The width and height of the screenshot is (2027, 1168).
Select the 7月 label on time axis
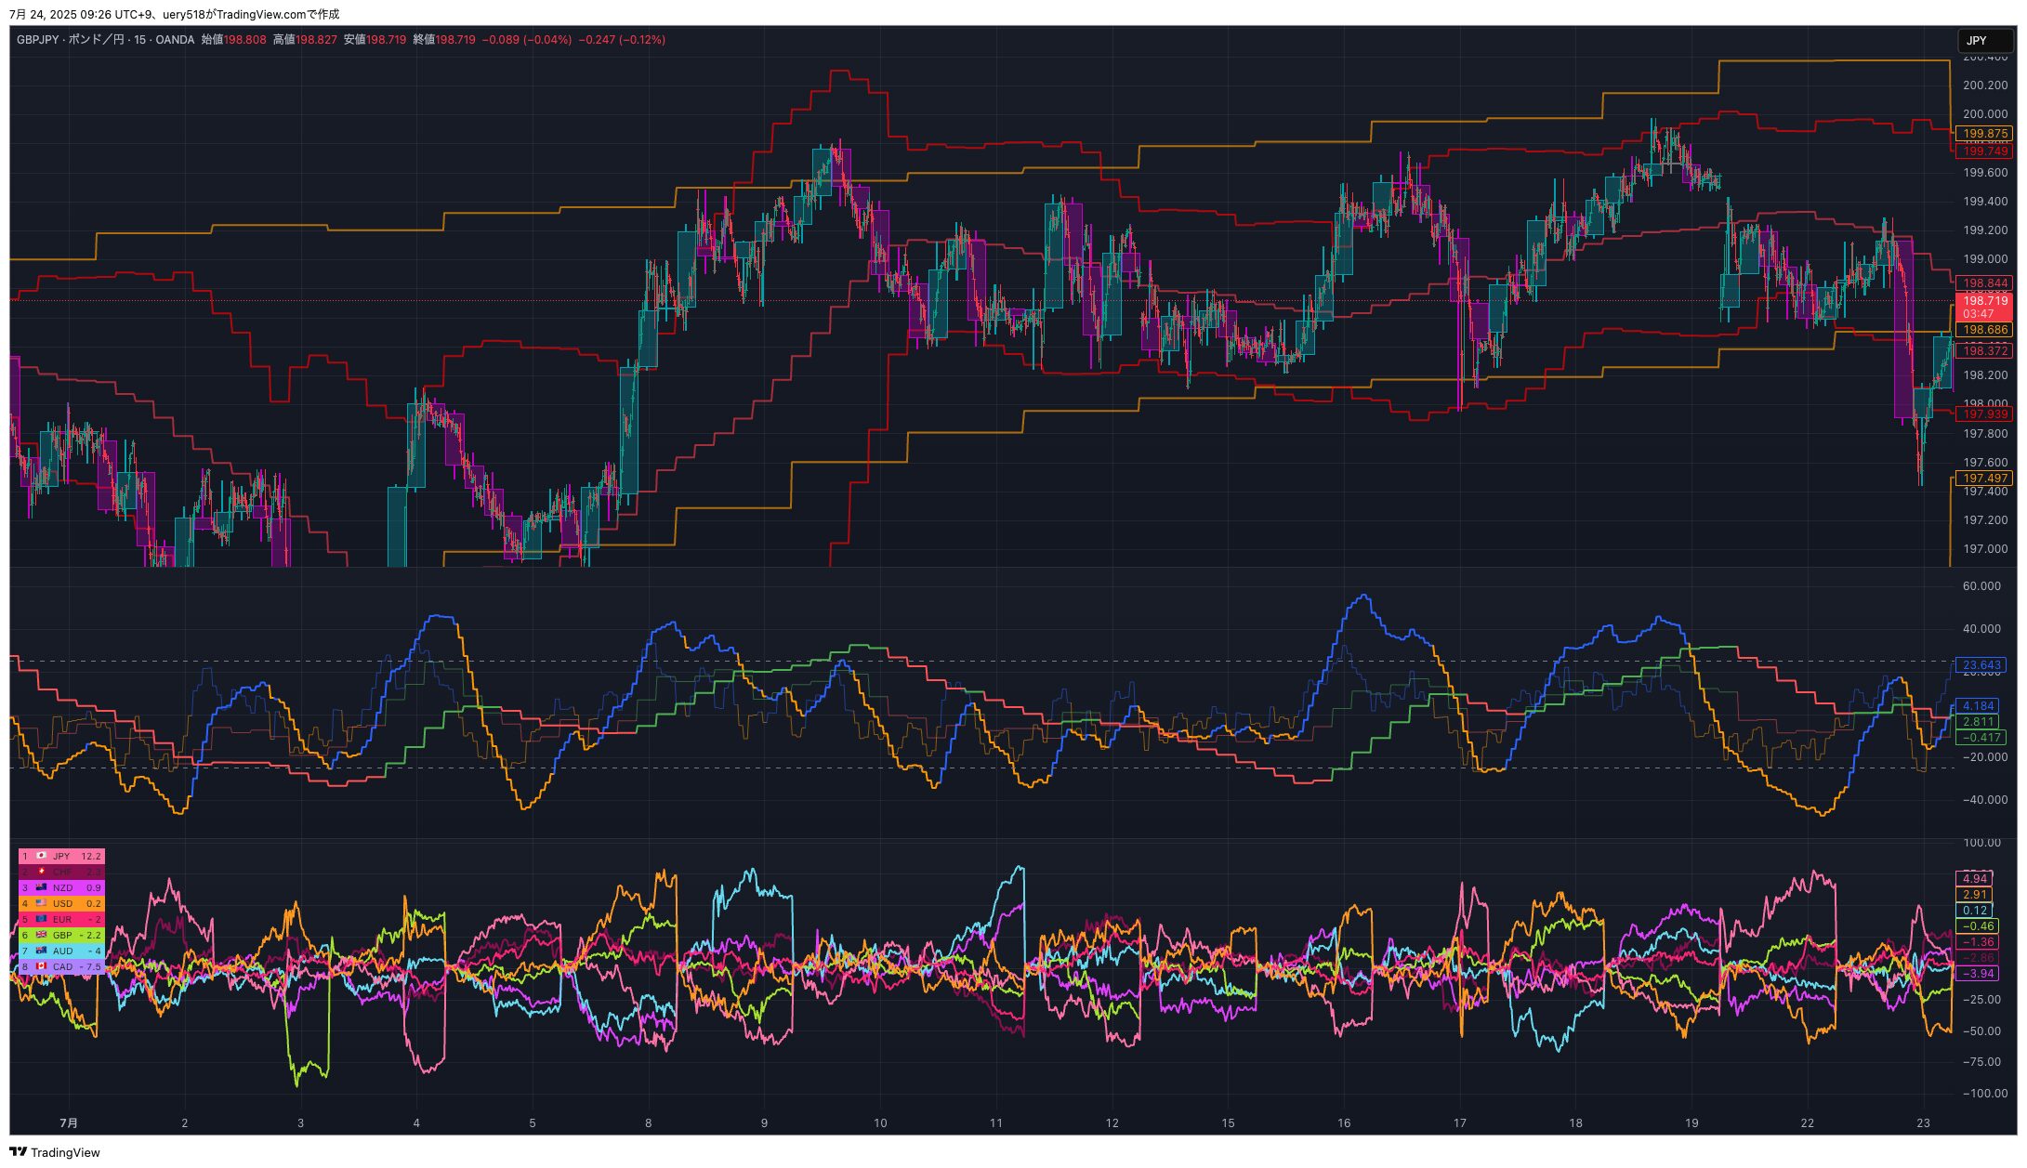(x=69, y=1122)
